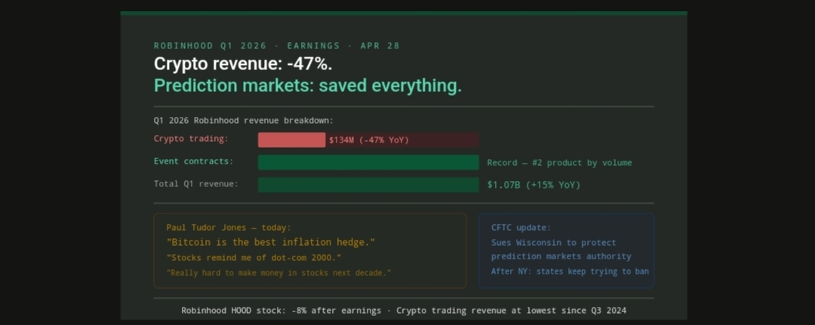Click the red Crypto trading bar
The image size is (815, 325).
[x=291, y=140]
